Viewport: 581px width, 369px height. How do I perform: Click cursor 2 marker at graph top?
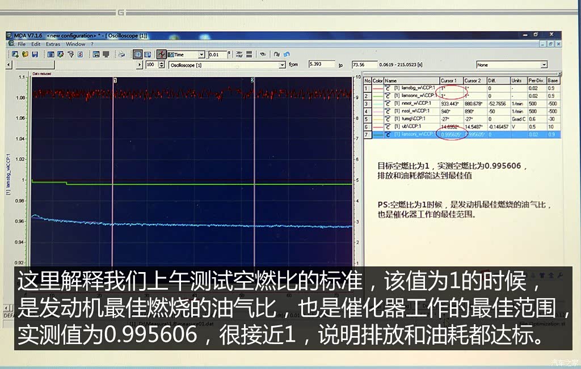point(252,80)
